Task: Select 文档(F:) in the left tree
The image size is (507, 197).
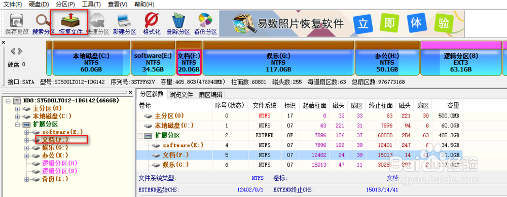Action: tap(55, 140)
